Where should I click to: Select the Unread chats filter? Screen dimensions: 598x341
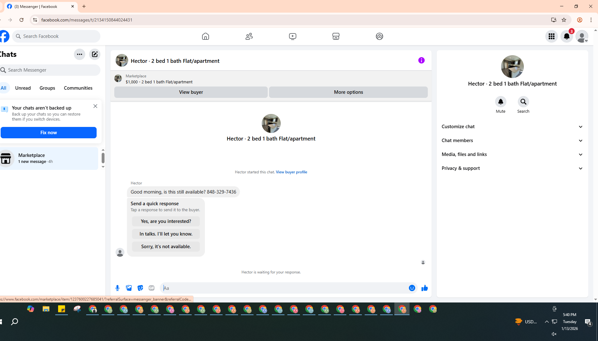[23, 88]
